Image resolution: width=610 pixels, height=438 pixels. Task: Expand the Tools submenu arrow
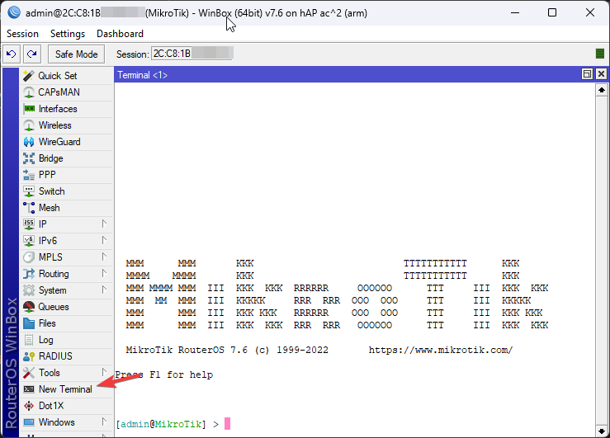click(104, 373)
